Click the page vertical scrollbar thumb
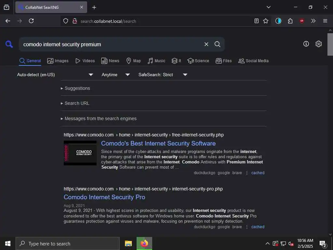This screenshot has height=250, width=333. [330, 44]
